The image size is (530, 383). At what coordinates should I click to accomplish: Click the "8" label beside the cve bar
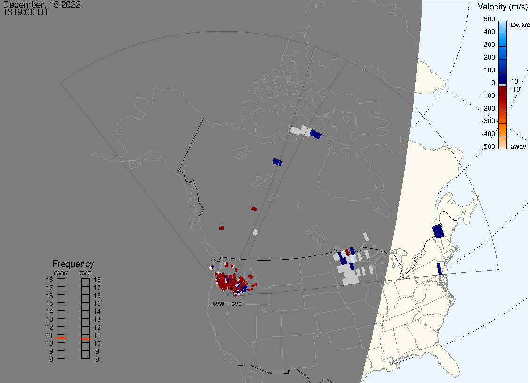pyautogui.click(x=97, y=360)
